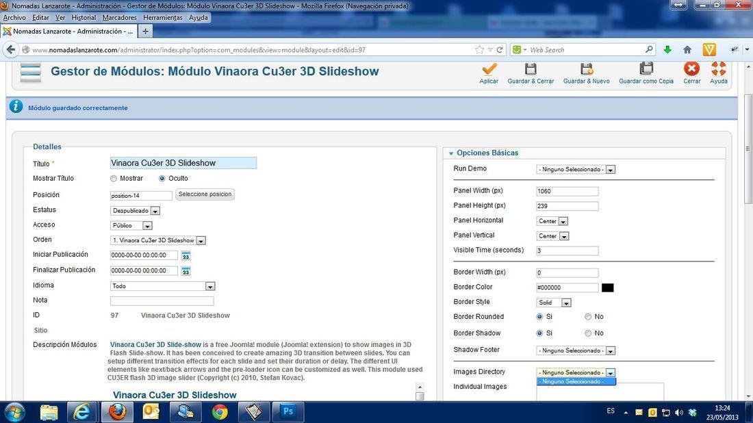Click the Panel Height input field

(x=567, y=207)
